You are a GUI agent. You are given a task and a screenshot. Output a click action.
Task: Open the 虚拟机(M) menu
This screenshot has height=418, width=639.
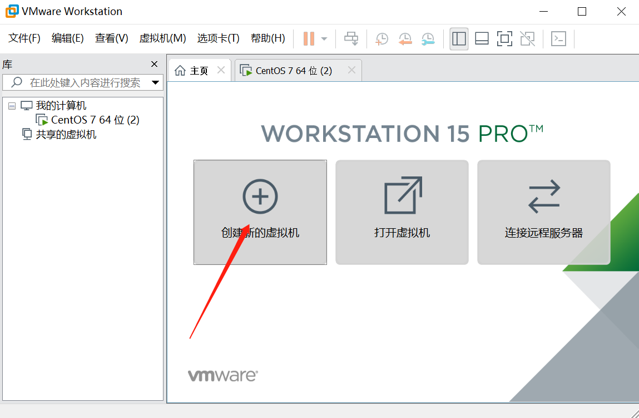click(162, 38)
